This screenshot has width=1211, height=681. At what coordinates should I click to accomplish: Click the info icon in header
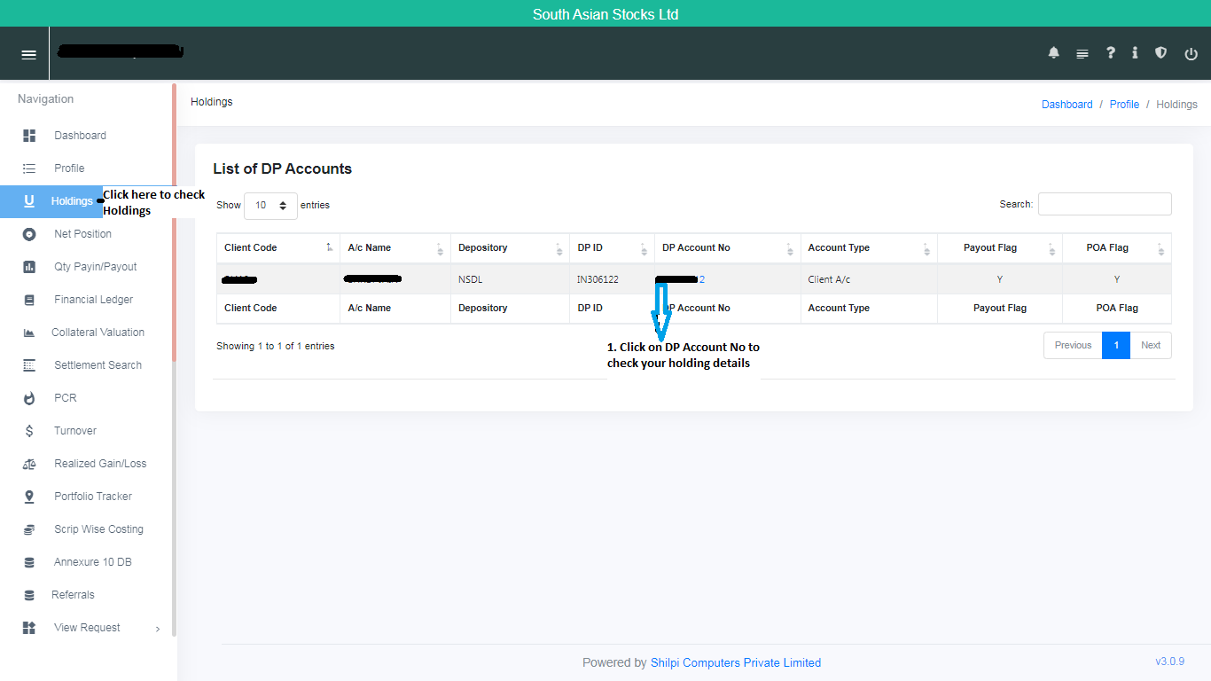pos(1135,53)
